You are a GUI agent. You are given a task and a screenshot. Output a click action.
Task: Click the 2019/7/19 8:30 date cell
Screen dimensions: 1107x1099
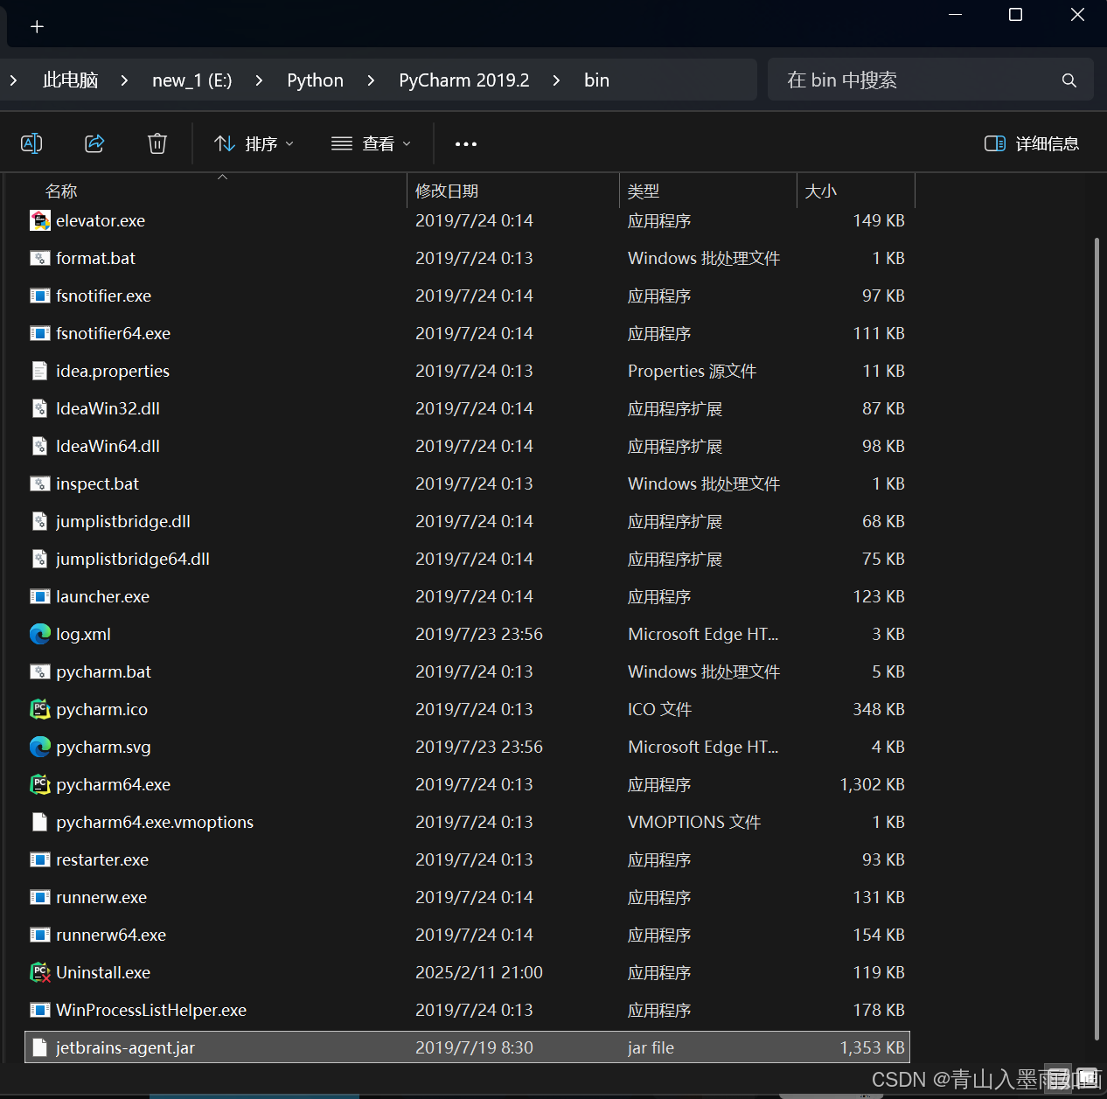click(474, 1047)
